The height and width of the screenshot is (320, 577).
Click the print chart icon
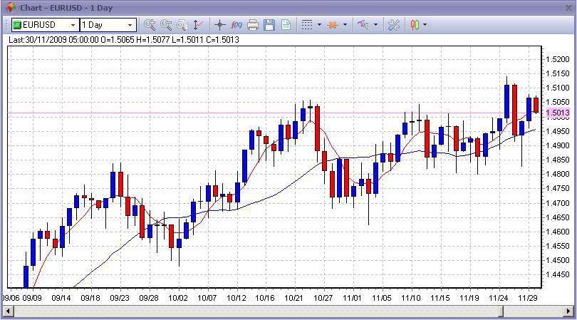[253, 25]
